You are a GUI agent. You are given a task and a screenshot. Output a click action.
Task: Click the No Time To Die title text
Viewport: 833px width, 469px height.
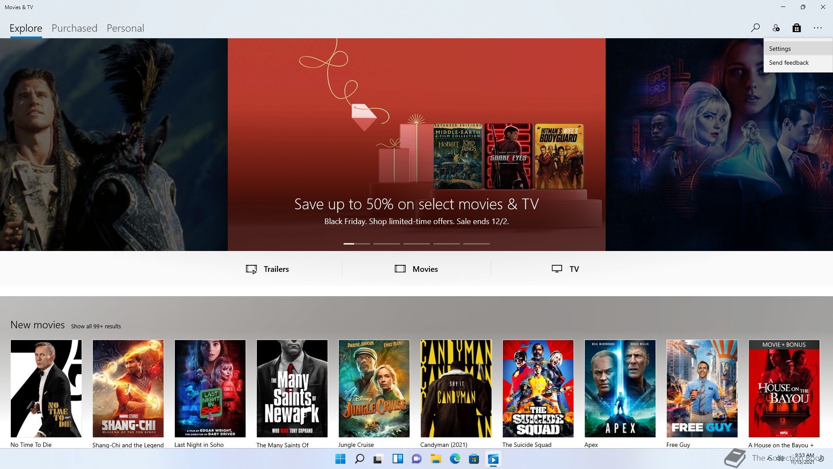pos(31,445)
